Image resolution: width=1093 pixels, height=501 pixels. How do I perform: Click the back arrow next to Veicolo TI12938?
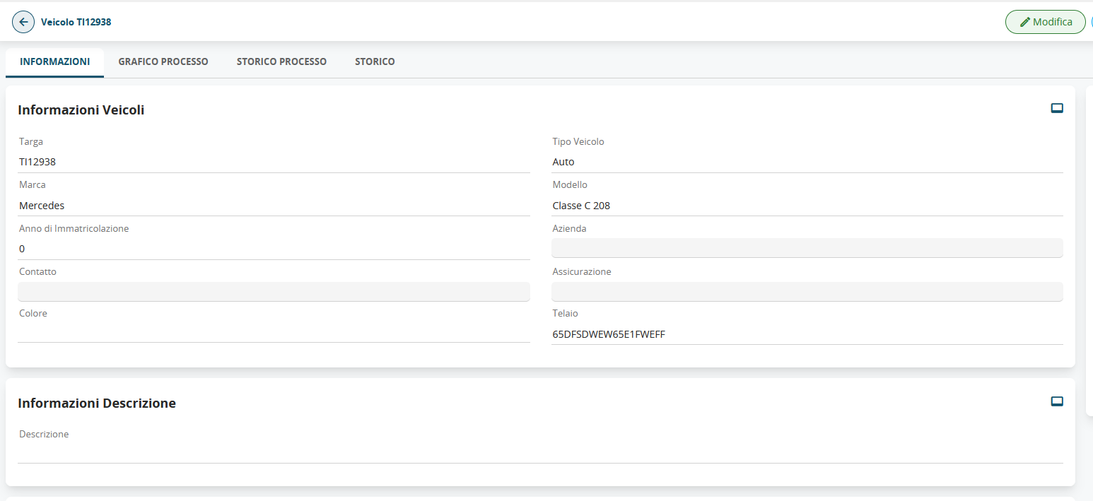pos(23,22)
